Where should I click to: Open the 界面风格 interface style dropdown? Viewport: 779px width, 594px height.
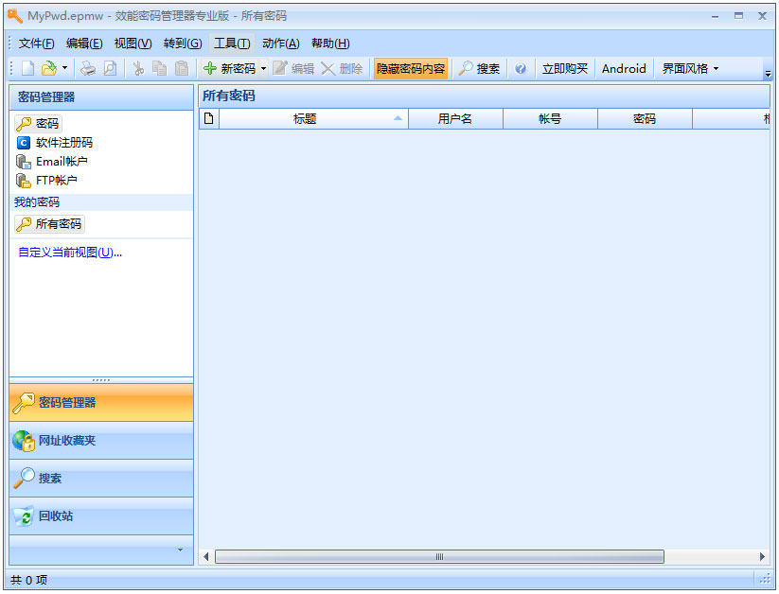point(690,68)
